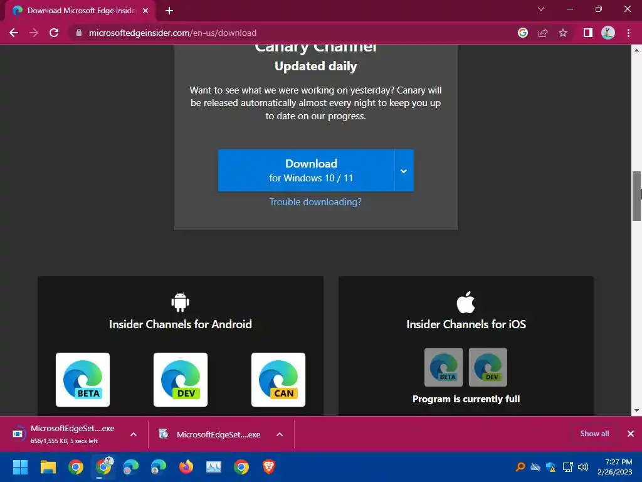
Task: Open the Trouble downloading? link
Action: pos(315,202)
